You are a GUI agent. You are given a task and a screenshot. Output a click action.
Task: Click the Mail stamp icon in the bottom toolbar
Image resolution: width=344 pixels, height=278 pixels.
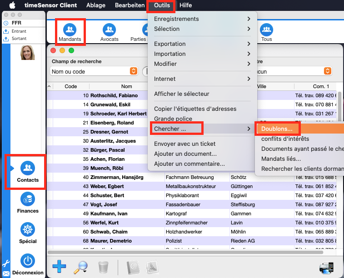[x=152, y=267]
